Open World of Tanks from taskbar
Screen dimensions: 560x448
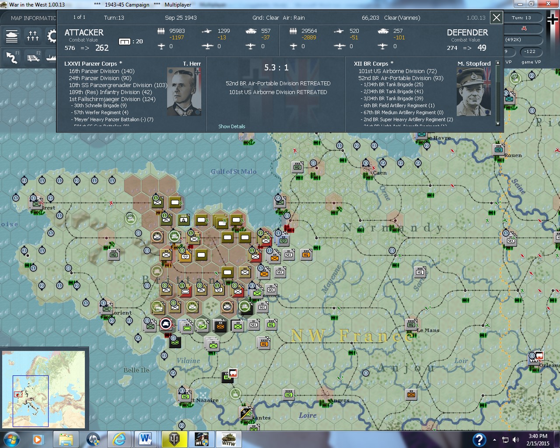coord(174,439)
